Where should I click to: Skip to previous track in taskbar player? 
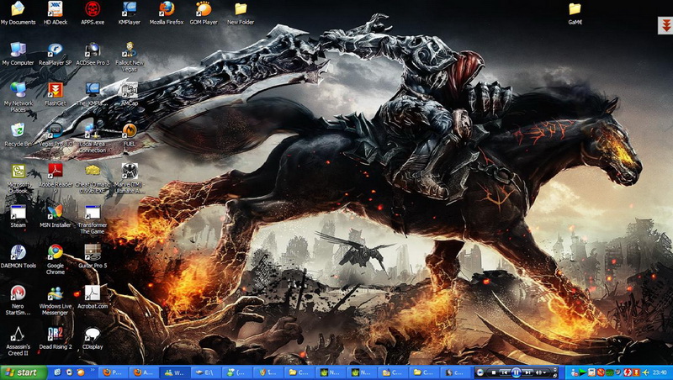click(505, 372)
